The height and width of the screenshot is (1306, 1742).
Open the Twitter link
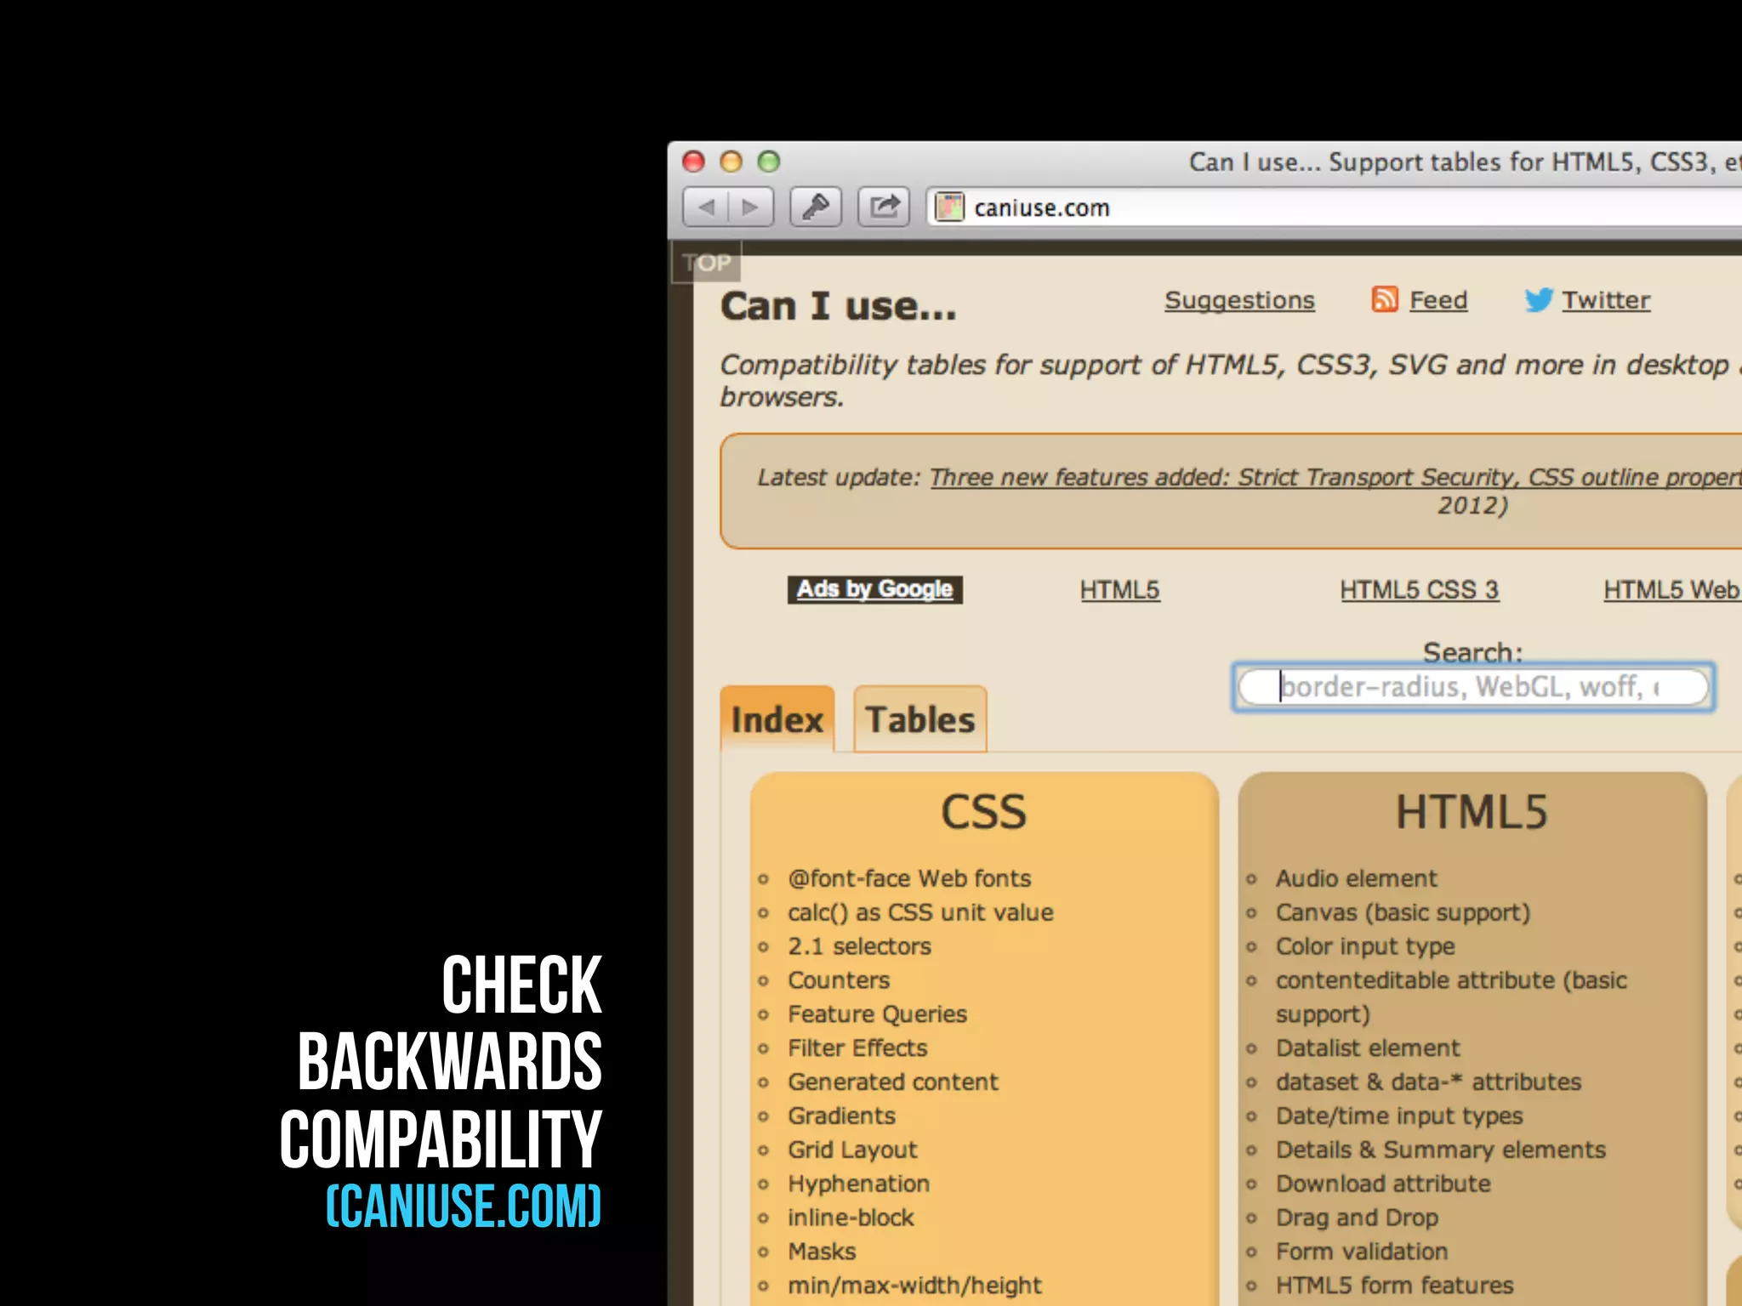point(1606,300)
